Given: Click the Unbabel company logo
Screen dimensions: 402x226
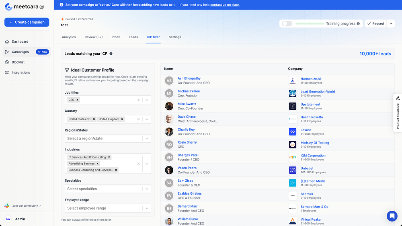Looking at the screenshot, I should (293, 170).
